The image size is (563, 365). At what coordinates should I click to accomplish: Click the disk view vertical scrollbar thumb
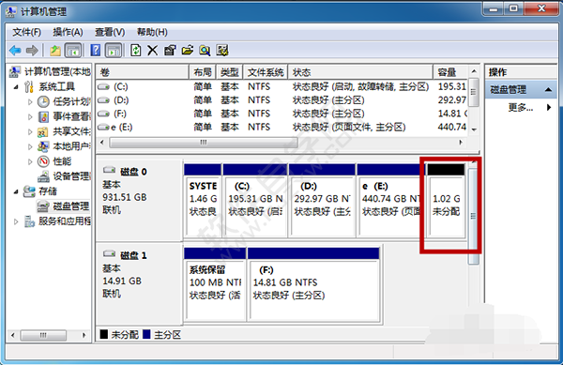(x=473, y=217)
